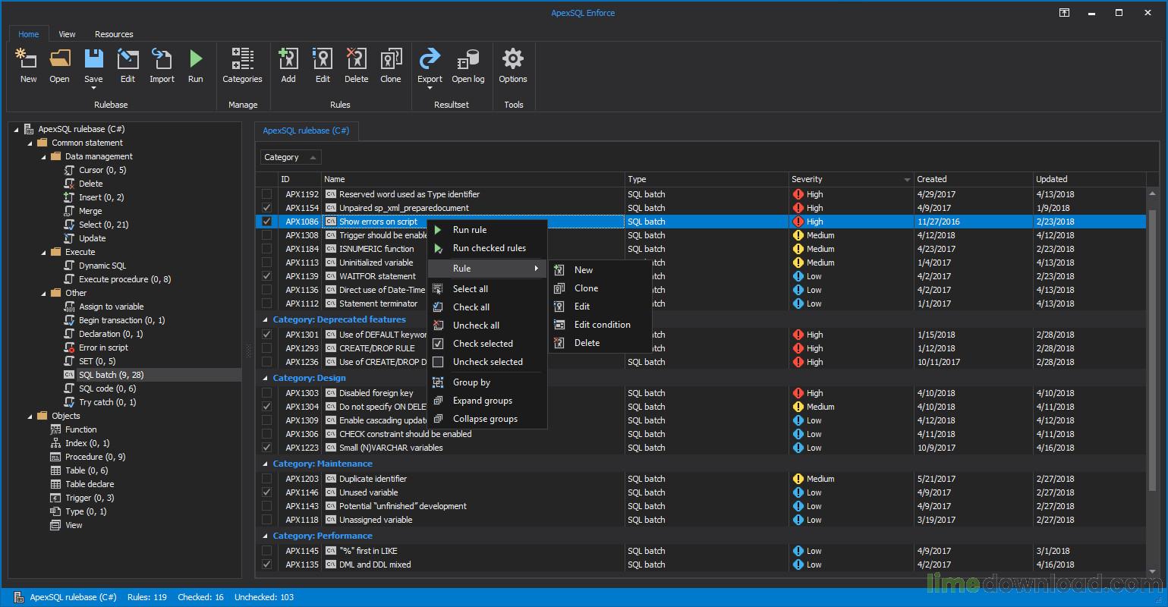Viewport: 1168px width, 607px height.
Task: Check the APX1308 Trigger should be enabled rule
Action: 266,235
